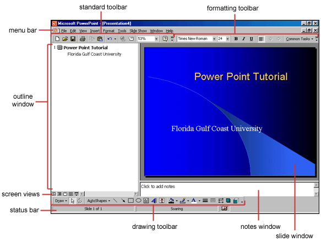Image resolution: width=321 pixels, height=241 pixels.
Task: Click the Copy icon in the standard toolbar
Action: coord(92,39)
